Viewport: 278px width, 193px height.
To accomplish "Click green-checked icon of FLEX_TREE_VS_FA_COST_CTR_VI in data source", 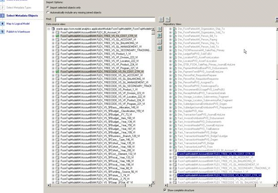I will pos(57,36).
